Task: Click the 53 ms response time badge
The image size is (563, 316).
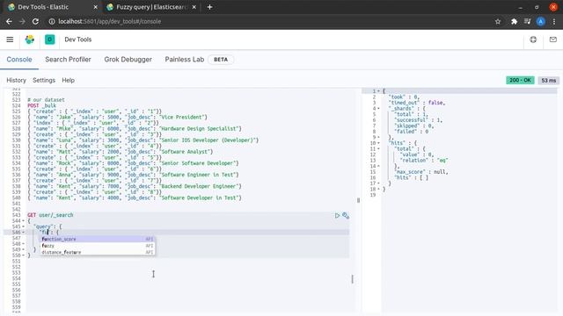Action: point(548,80)
